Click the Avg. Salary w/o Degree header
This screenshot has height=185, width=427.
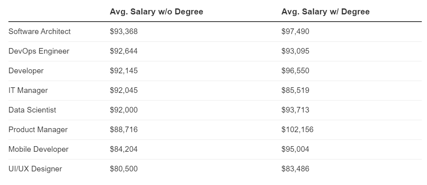[x=156, y=12]
